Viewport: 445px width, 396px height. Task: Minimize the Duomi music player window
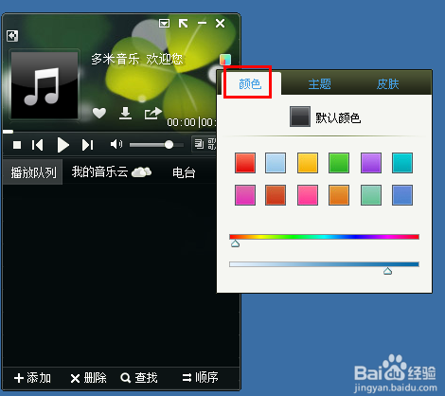202,23
